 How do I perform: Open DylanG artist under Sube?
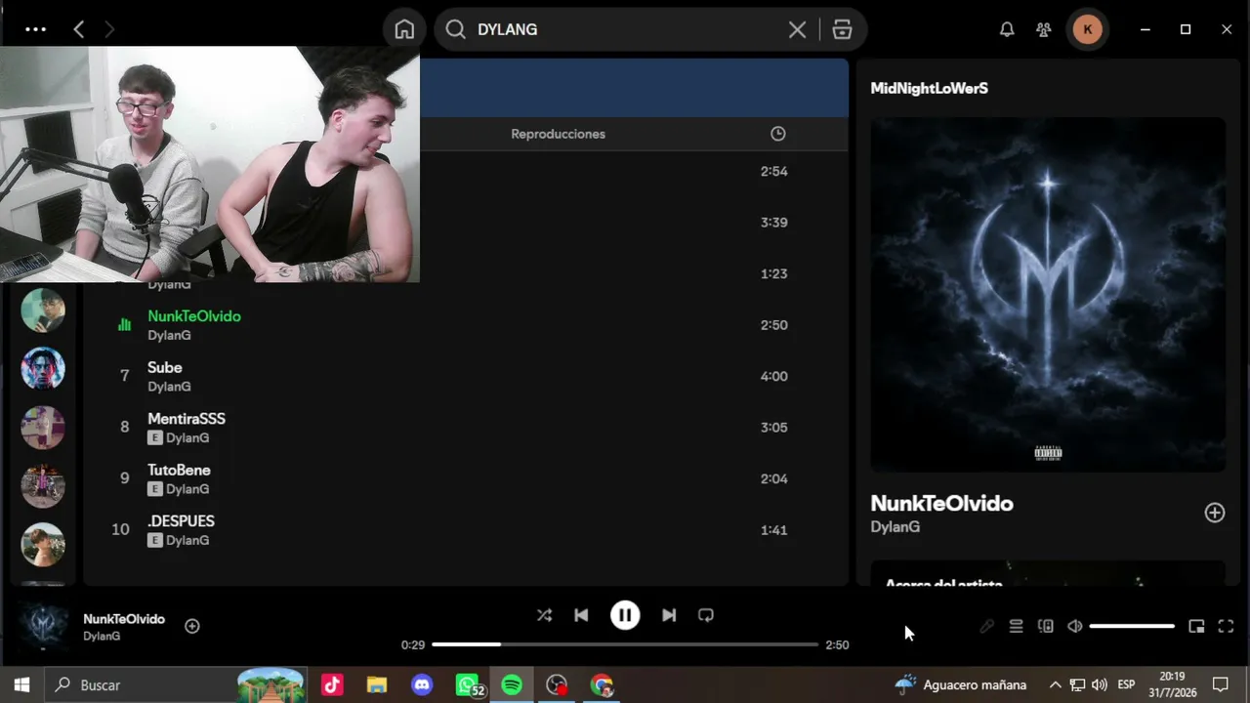169,387
